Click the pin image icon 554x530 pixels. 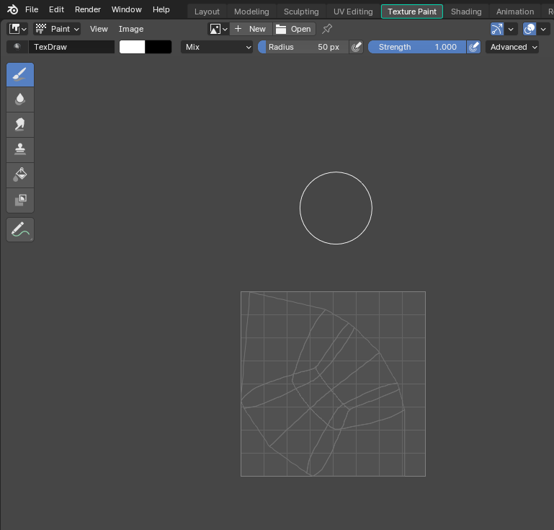pos(327,29)
